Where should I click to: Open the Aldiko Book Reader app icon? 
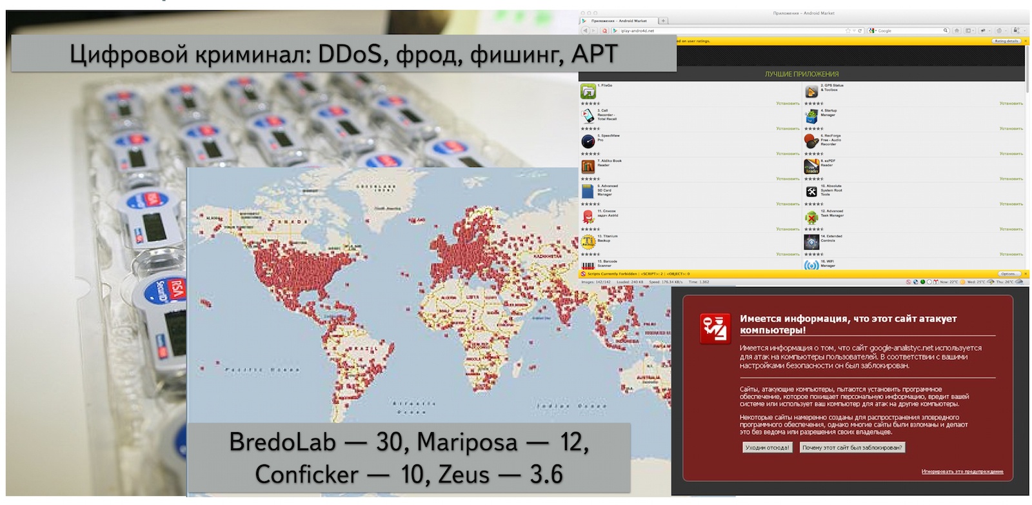point(588,166)
